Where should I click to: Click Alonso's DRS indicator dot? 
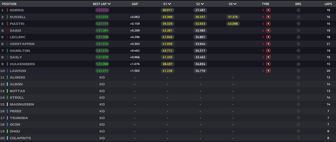(298, 77)
